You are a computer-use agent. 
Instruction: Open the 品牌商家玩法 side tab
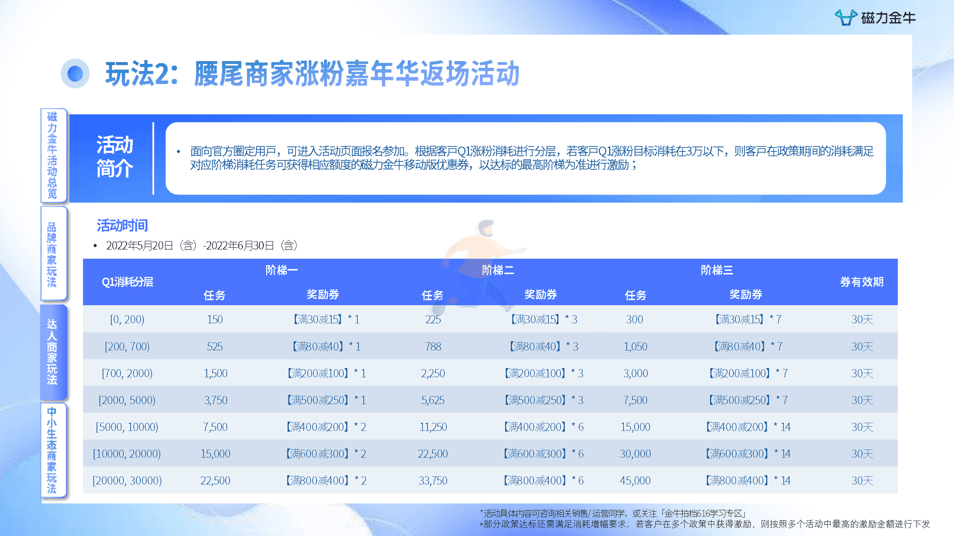pos(53,254)
